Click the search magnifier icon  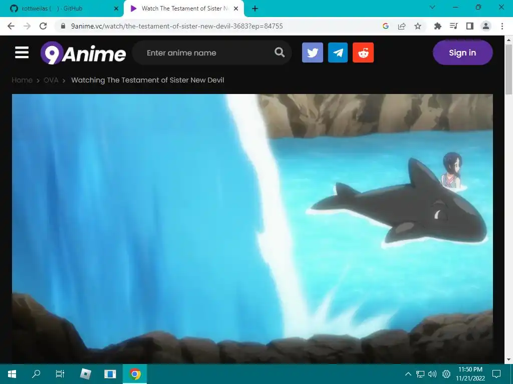(x=280, y=52)
